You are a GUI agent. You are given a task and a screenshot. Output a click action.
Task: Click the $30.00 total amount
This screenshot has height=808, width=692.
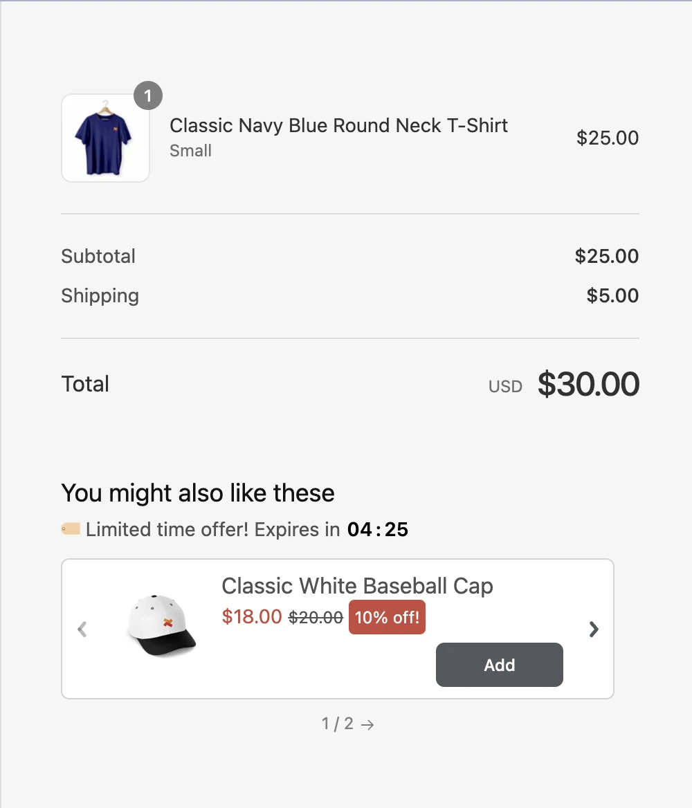click(588, 385)
